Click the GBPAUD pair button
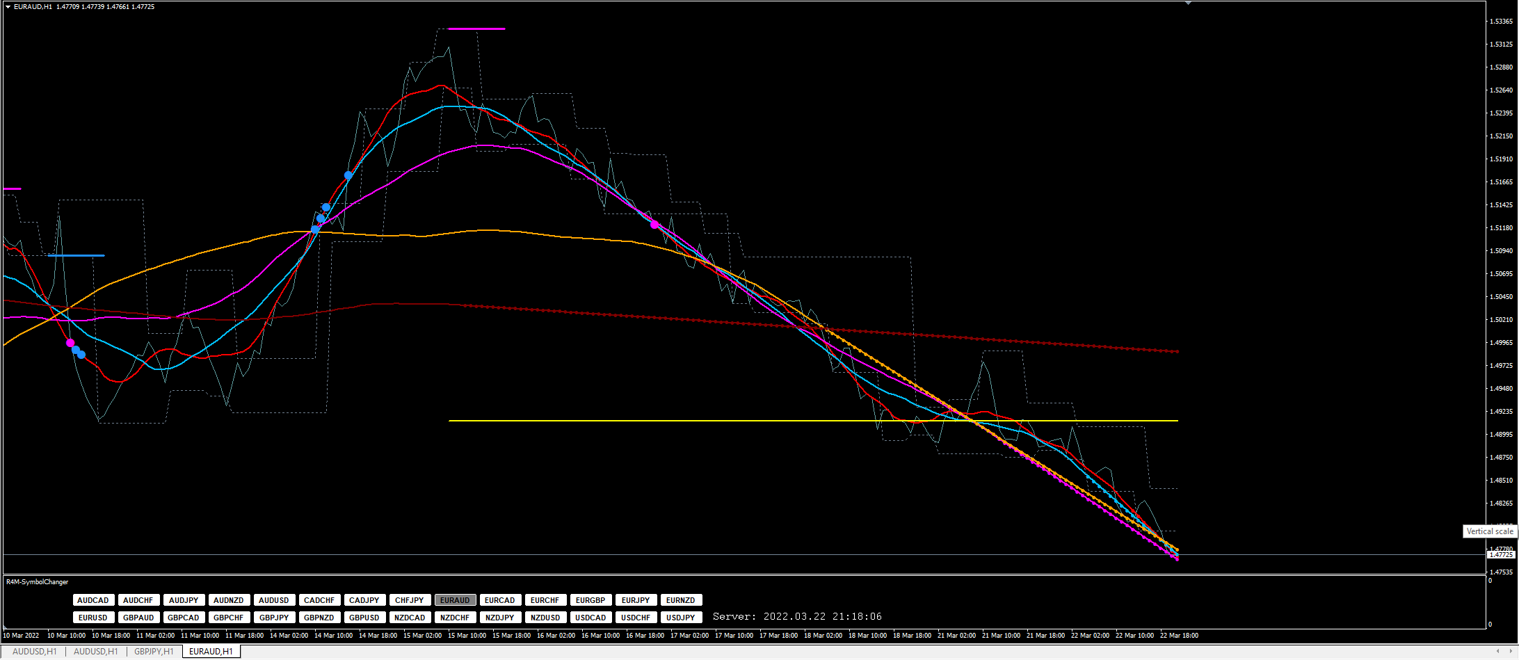Screen dimensions: 1519x660 pyautogui.click(x=138, y=618)
